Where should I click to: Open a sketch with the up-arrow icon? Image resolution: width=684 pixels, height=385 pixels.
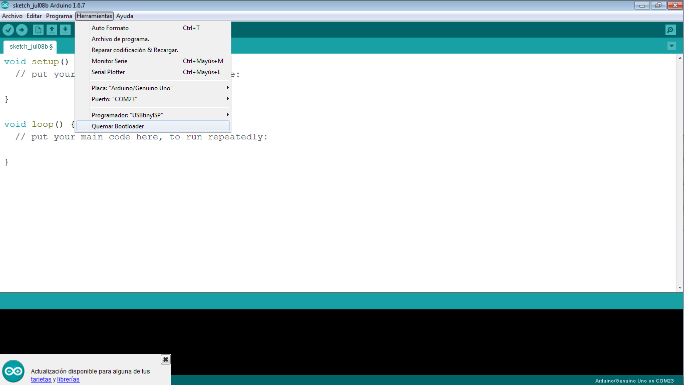pos(52,30)
